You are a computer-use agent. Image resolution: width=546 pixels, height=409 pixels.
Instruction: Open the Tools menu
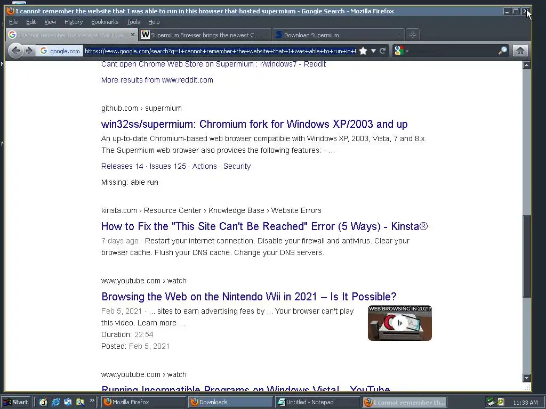coord(133,22)
